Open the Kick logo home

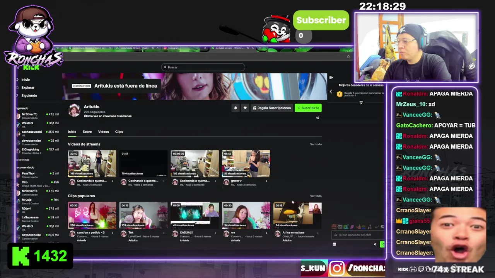(31, 68)
